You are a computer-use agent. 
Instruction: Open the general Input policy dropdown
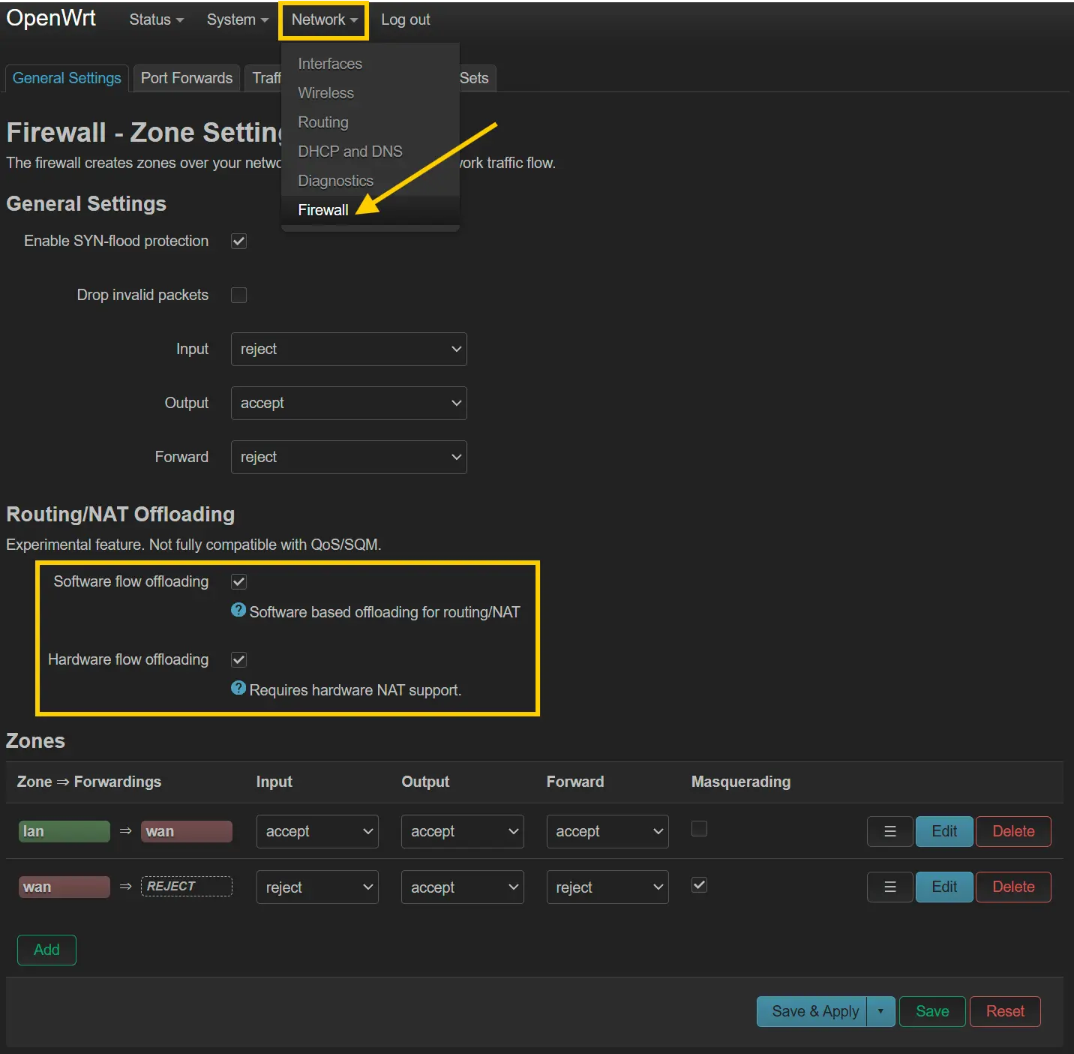(349, 349)
